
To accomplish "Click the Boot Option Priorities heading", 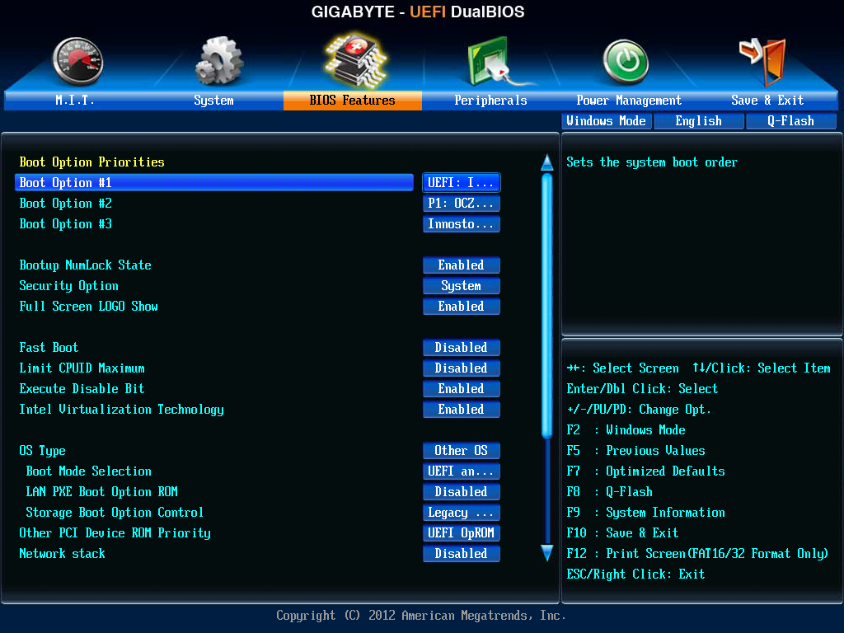I will [92, 162].
